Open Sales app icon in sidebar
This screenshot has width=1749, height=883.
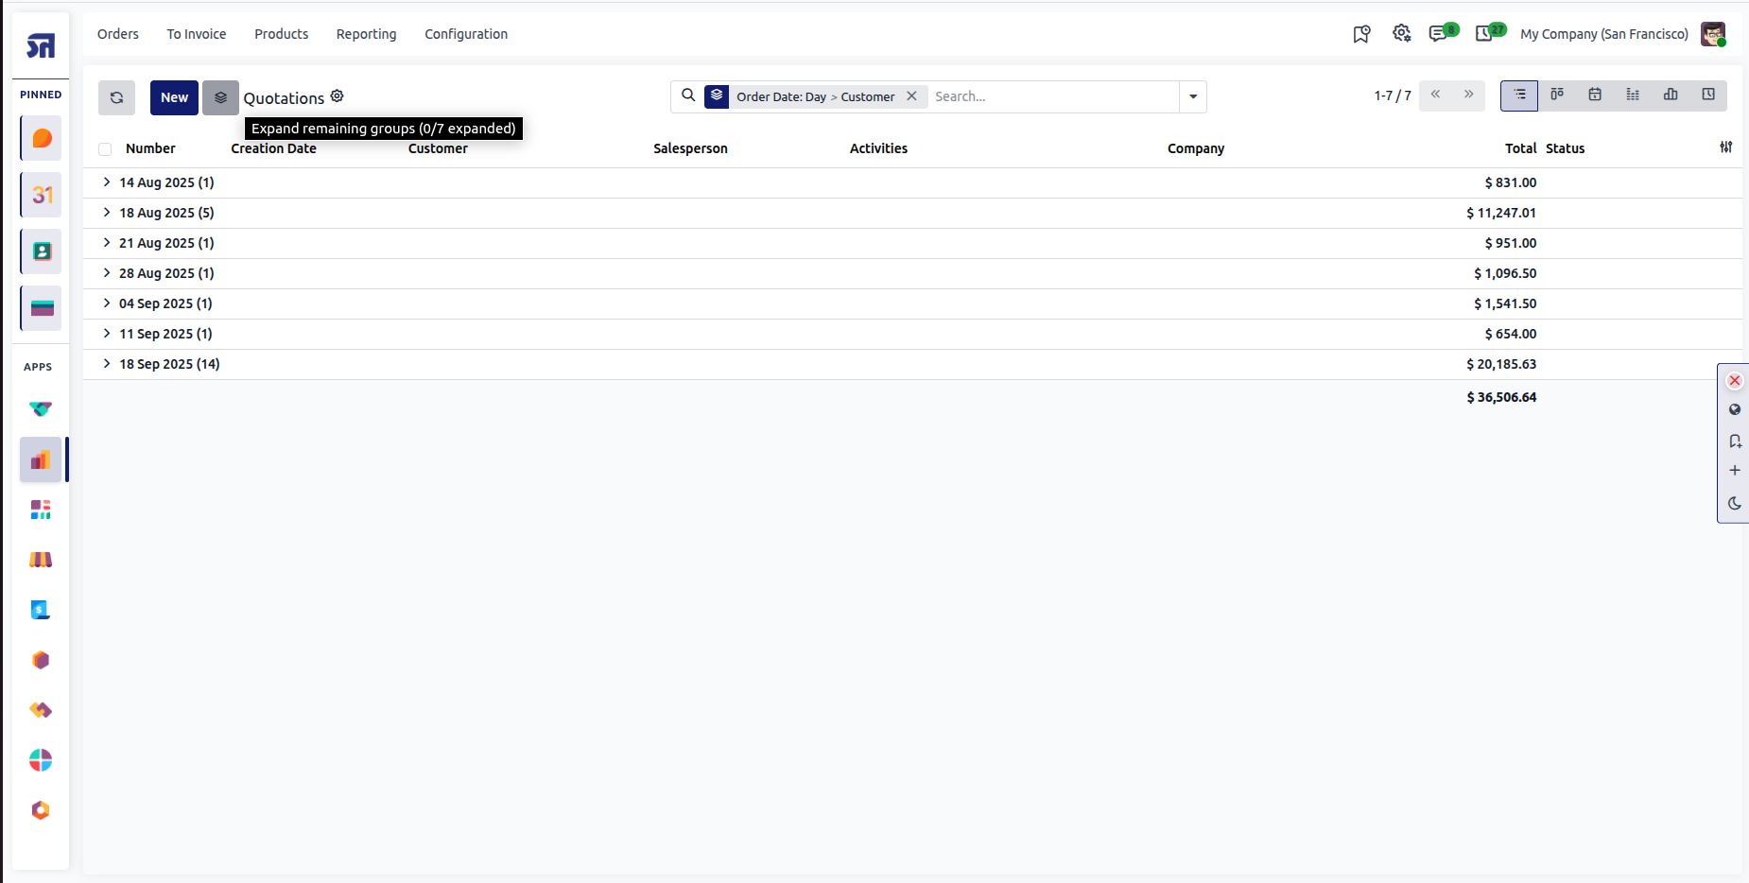click(x=41, y=459)
